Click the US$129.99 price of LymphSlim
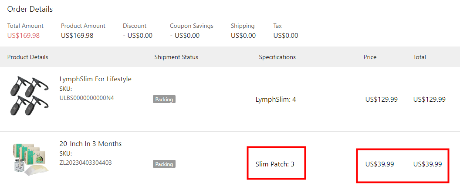Screen dimensions: 460x196 (x=381, y=100)
